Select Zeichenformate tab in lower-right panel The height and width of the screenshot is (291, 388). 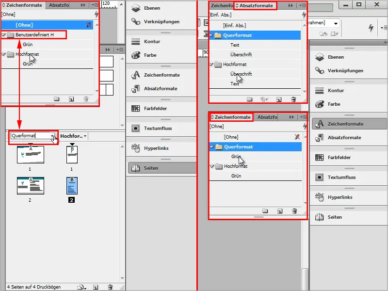click(231, 117)
